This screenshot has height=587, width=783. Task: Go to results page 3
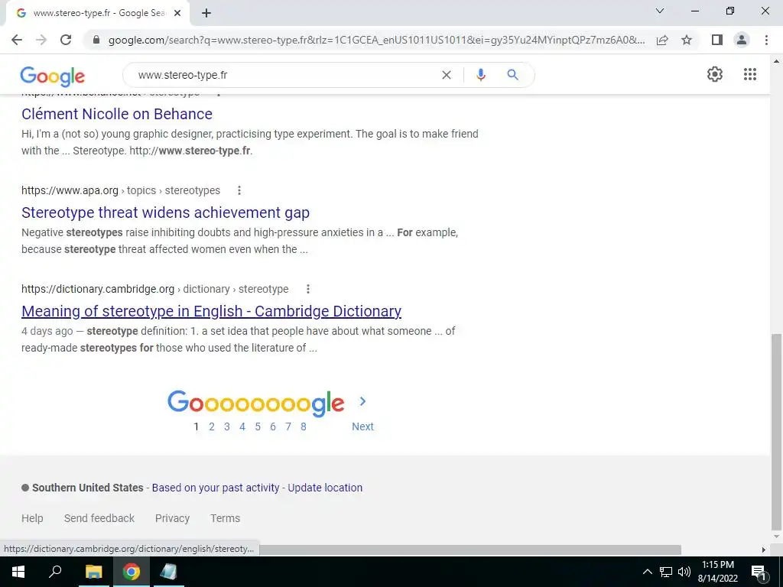coord(226,426)
